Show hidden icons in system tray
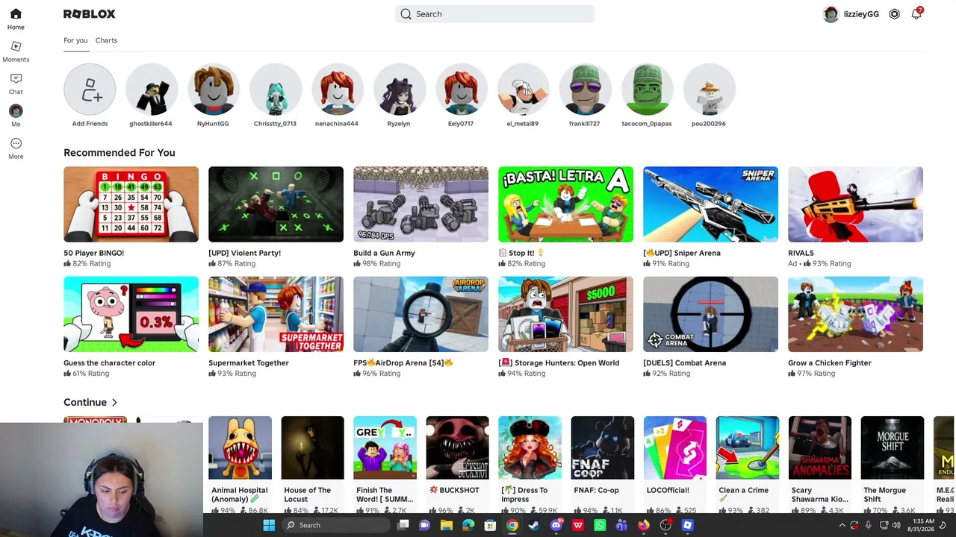 point(842,525)
